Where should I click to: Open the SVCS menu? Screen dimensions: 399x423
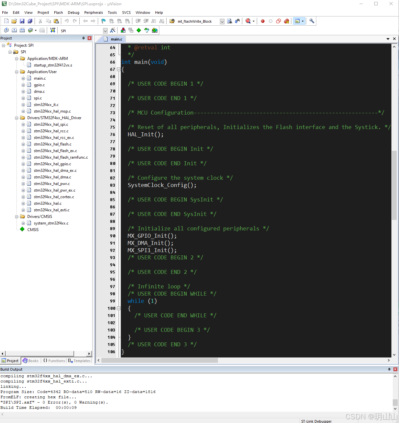point(126,13)
